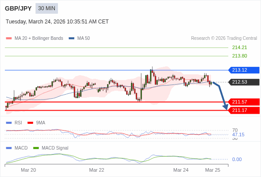This screenshot has width=261, height=177.
Task: Click the Mar 24 date axis label
Action: click(x=181, y=170)
